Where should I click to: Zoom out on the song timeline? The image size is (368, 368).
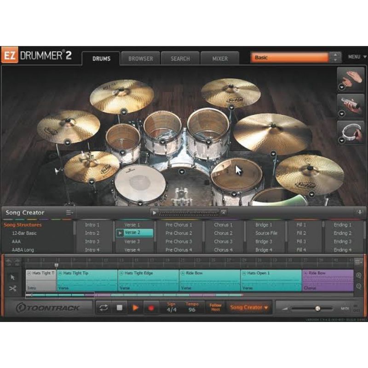click(x=359, y=286)
